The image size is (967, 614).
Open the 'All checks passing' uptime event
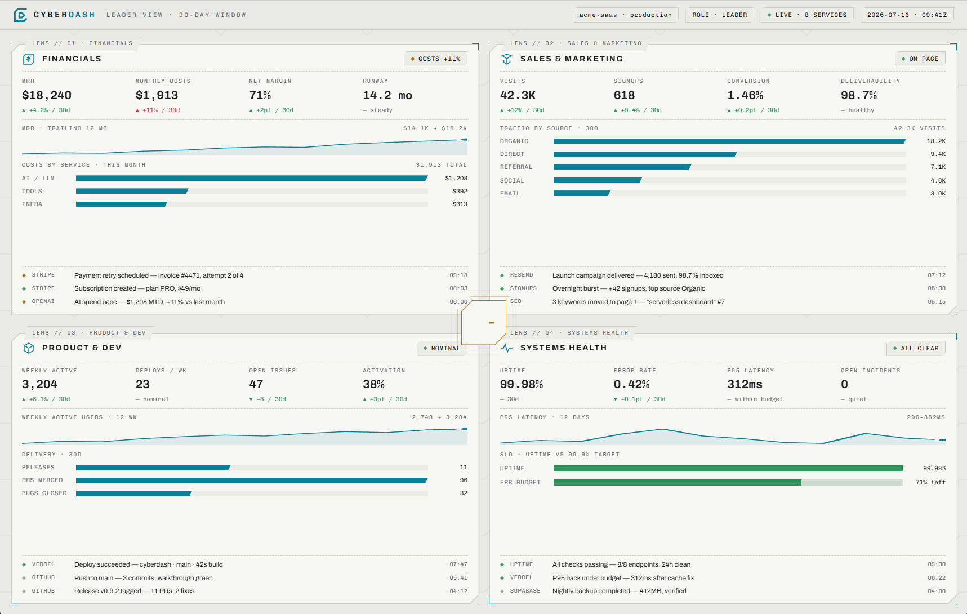[723, 564]
